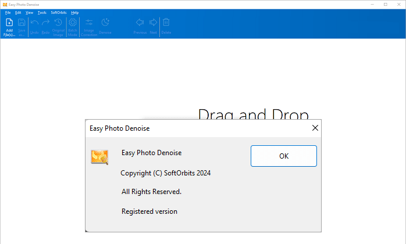Open the SoftOrbits menu
This screenshot has height=244, width=406.
coord(58,12)
